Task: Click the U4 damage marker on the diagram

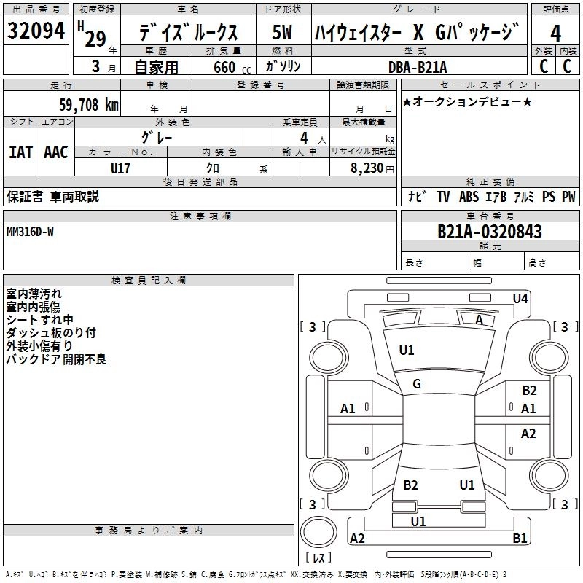Action: (x=520, y=298)
